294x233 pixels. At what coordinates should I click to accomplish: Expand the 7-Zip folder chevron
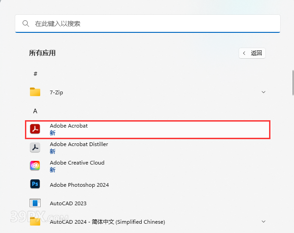pyautogui.click(x=264, y=92)
